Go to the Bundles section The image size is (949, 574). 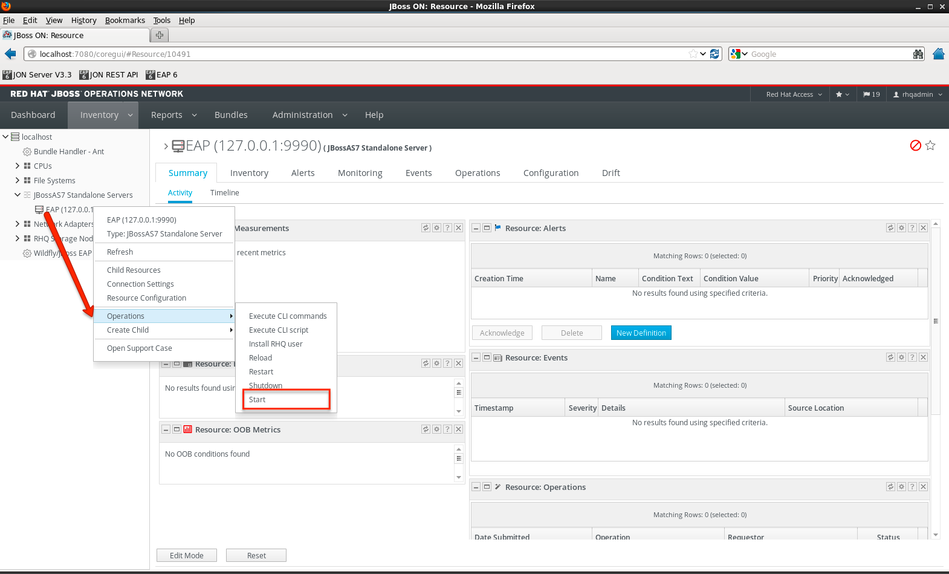coord(231,115)
